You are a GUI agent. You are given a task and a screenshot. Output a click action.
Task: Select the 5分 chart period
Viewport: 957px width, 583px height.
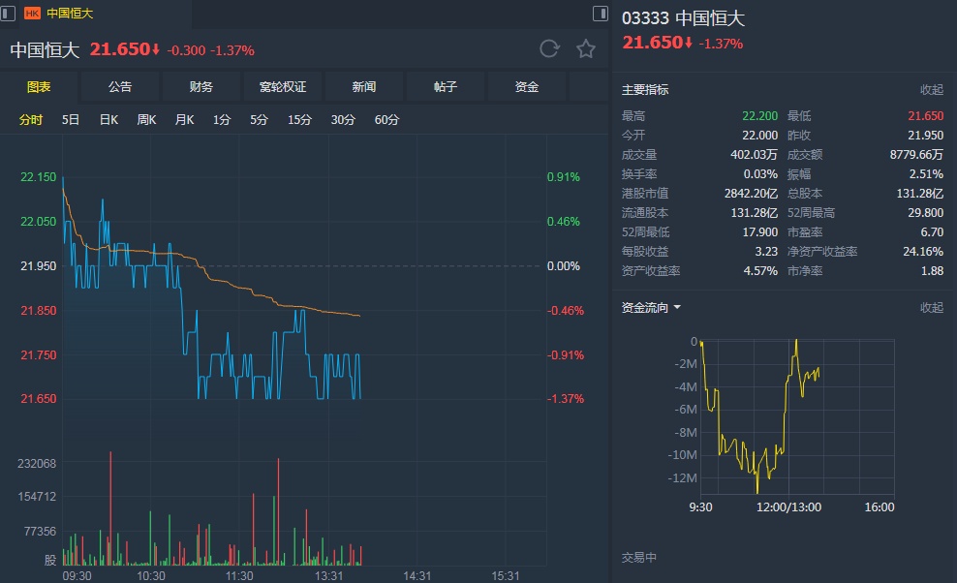(259, 120)
